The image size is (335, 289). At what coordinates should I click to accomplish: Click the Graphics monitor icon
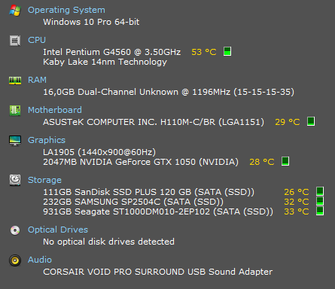(x=15, y=141)
